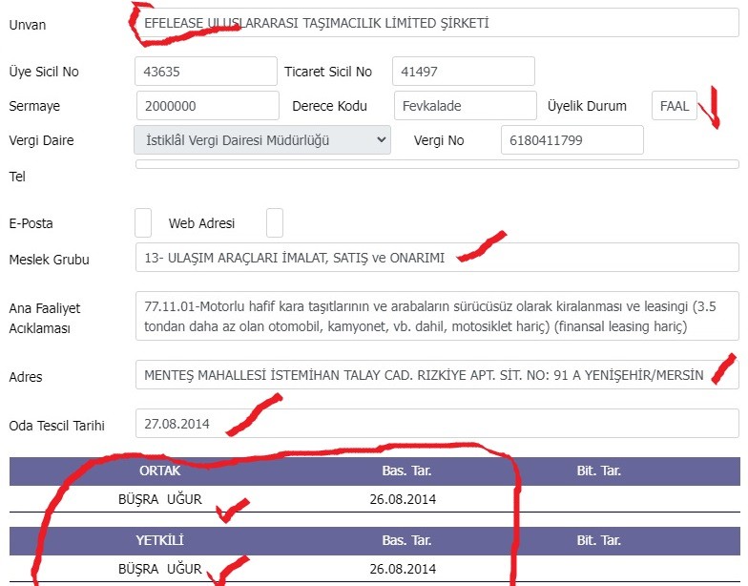The width and height of the screenshot is (748, 586).
Task: Click the Sermaye label
Action: pos(34,106)
